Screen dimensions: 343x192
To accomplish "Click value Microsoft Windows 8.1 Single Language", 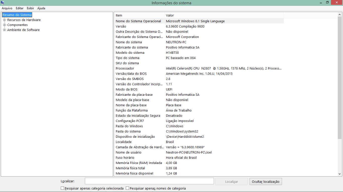I will 195,21.
